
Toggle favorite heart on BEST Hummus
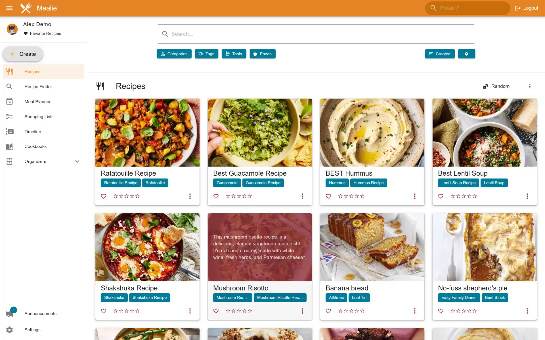(x=328, y=196)
